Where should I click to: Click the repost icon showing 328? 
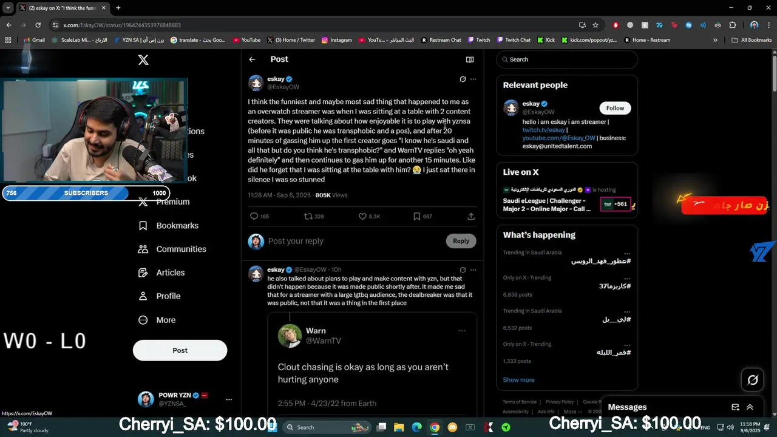click(308, 216)
